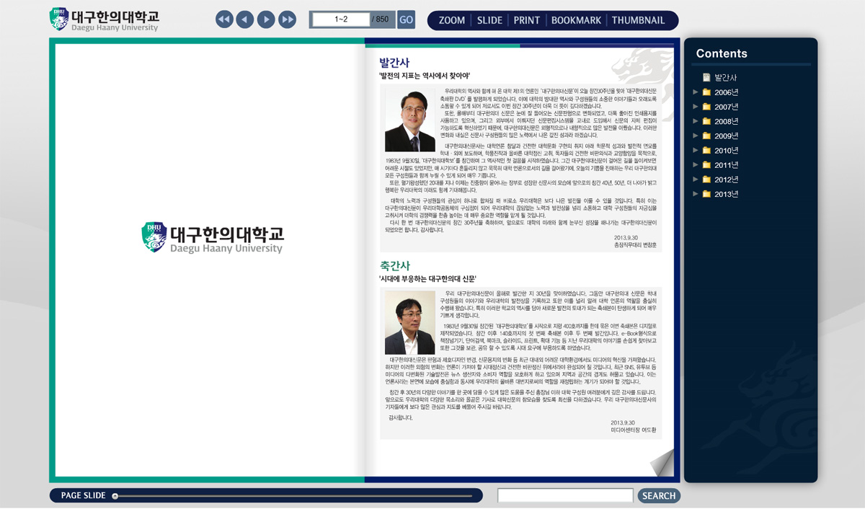Image resolution: width=865 pixels, height=509 pixels.
Task: Open the ZOOM menu item
Action: click(x=452, y=20)
